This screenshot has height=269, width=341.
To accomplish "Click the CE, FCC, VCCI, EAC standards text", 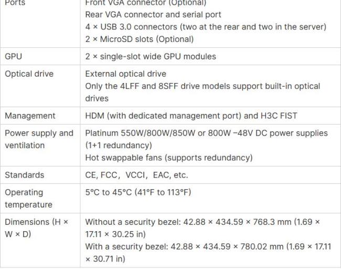I will pyautogui.click(x=136, y=175).
